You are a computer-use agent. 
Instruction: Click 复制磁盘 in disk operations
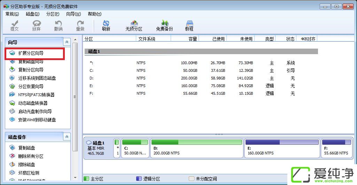[22, 148]
